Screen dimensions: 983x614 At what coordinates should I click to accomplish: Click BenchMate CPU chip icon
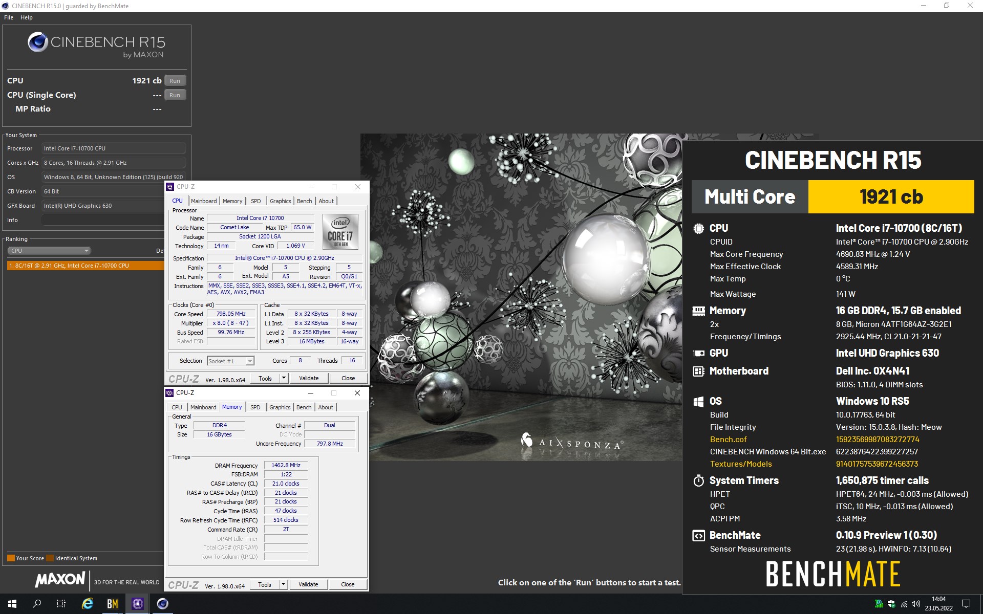pos(698,228)
